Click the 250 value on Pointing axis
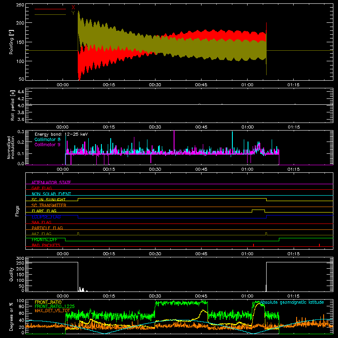The image size is (338, 338). point(20,5)
